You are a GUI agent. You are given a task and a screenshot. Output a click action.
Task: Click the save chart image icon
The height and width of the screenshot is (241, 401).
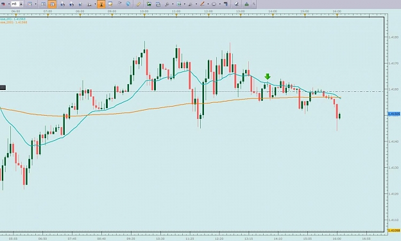[x=149, y=4]
